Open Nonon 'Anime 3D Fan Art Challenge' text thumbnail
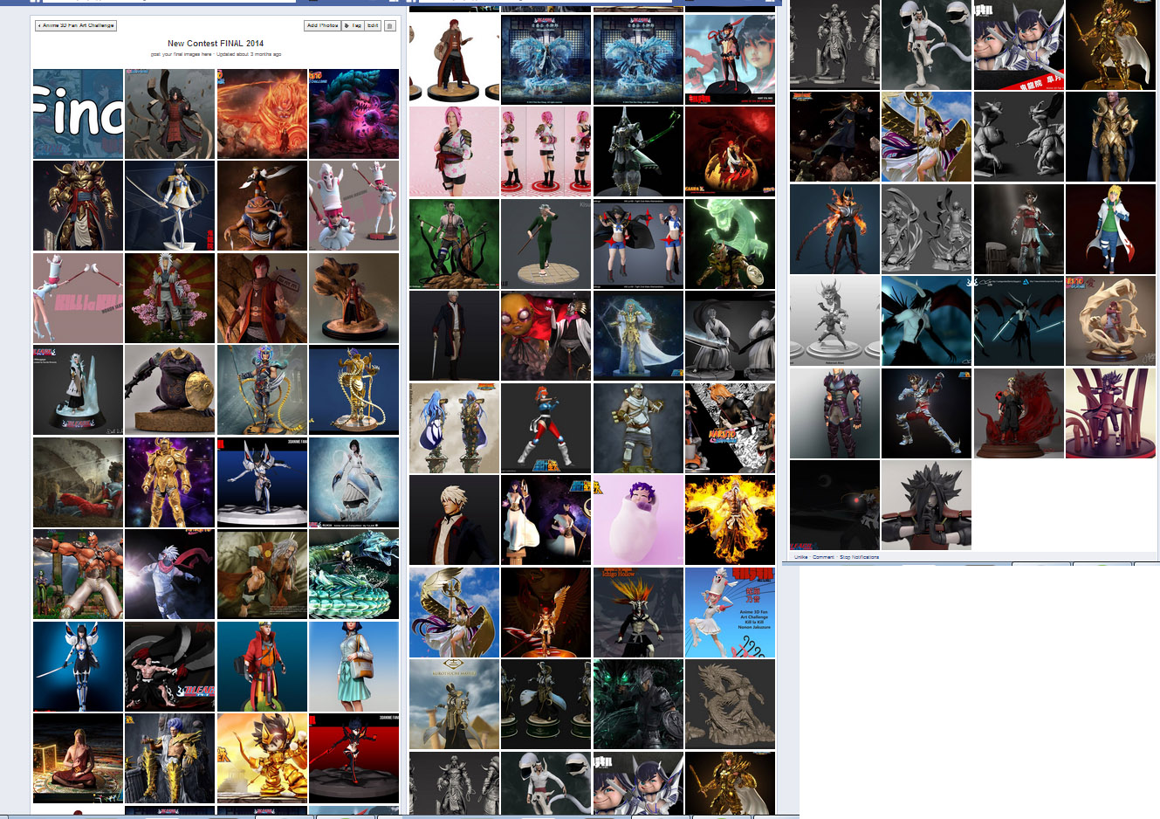1160x819 pixels. click(x=730, y=612)
